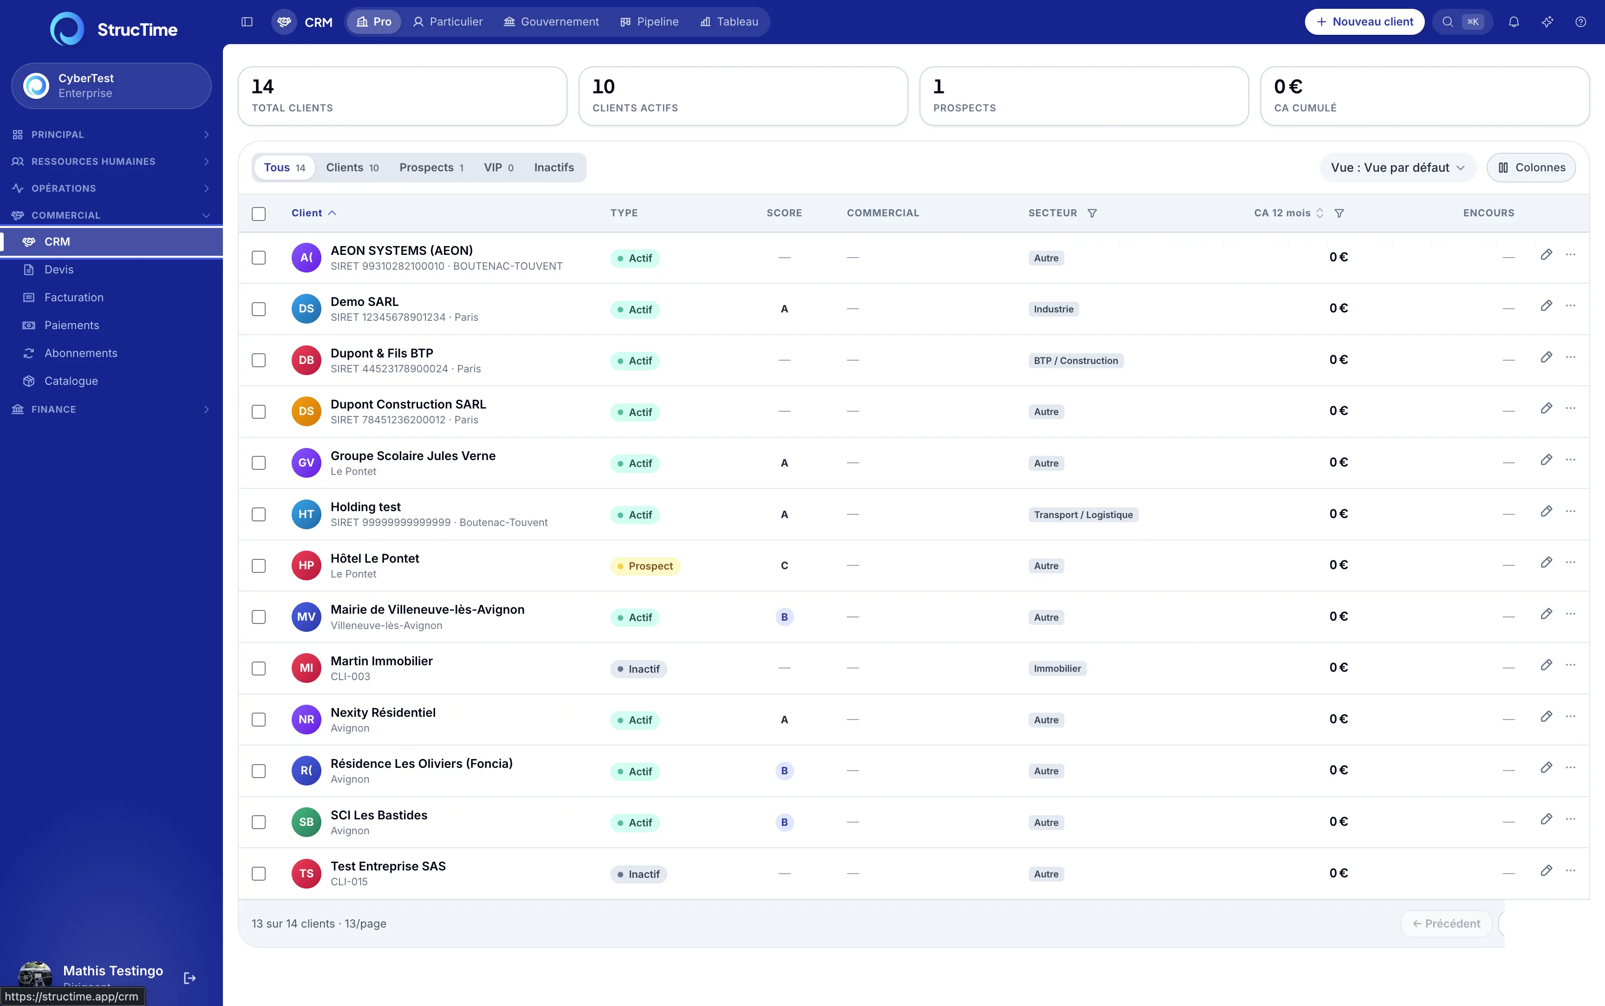
Task: Expand the Principal sidebar section
Action: (111, 135)
